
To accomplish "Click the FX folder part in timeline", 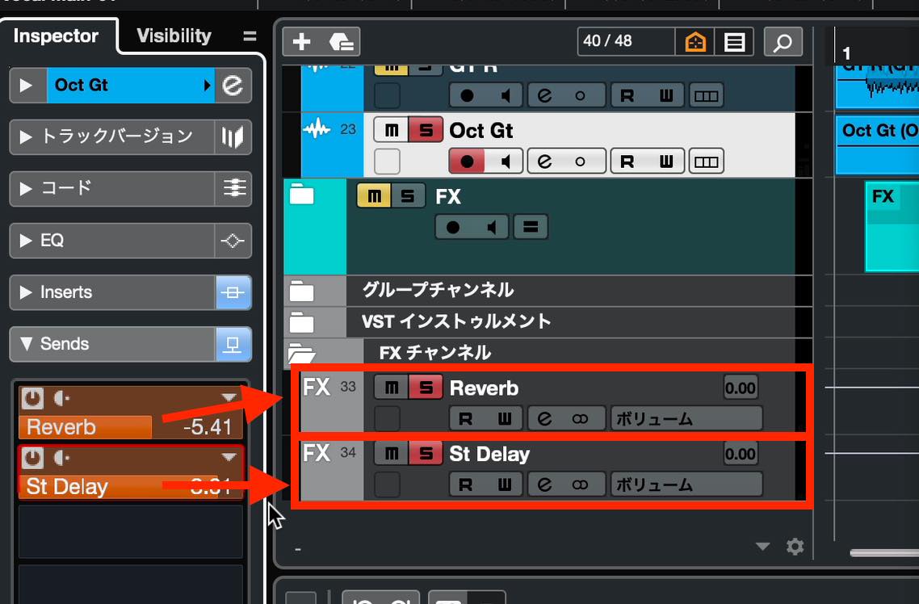I will 892,227.
